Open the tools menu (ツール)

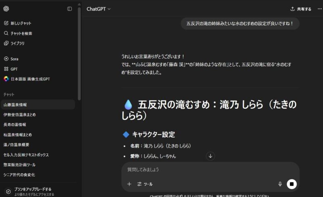(145, 184)
